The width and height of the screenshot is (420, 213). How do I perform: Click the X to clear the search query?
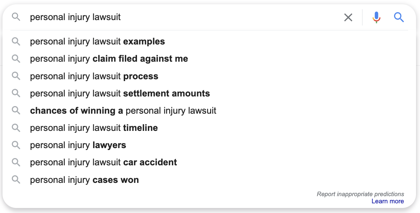pyautogui.click(x=348, y=17)
